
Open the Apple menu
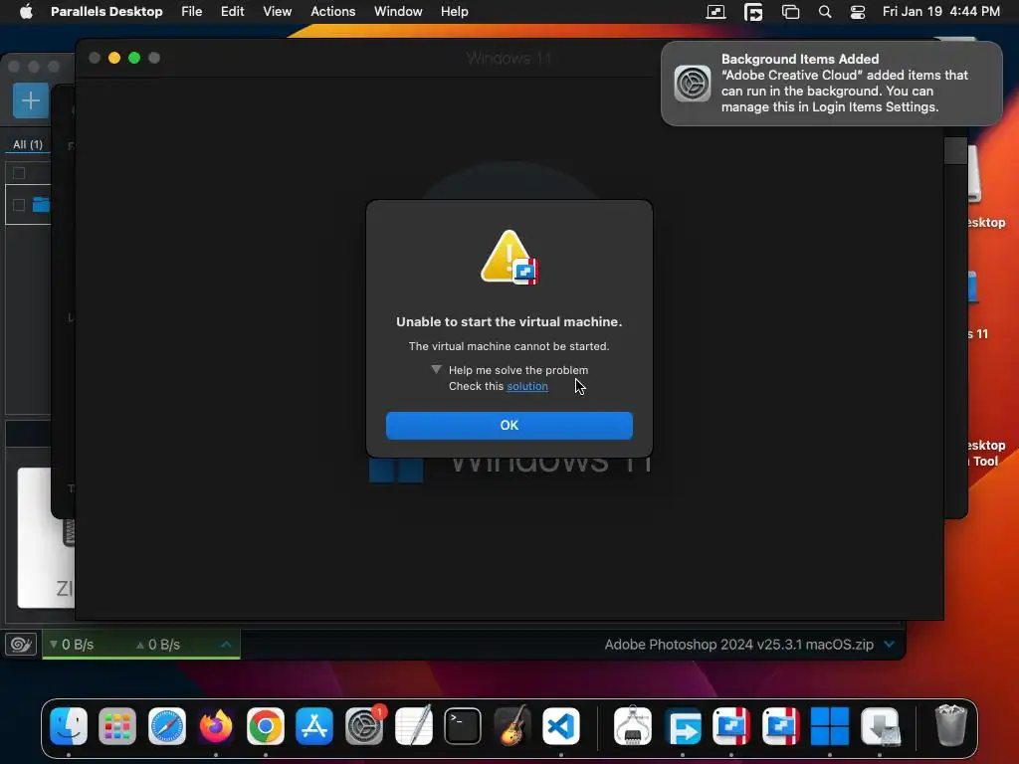[26, 11]
